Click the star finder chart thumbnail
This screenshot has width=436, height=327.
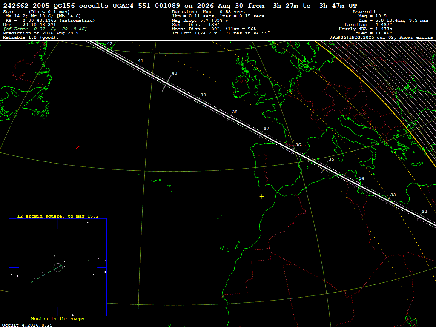(58, 267)
